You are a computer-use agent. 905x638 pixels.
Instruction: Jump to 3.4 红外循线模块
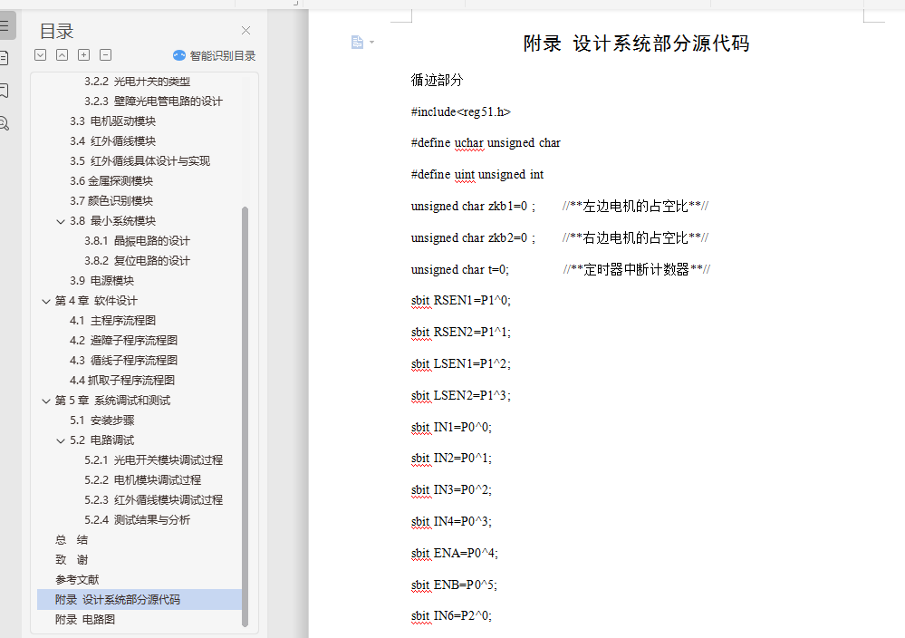112,140
